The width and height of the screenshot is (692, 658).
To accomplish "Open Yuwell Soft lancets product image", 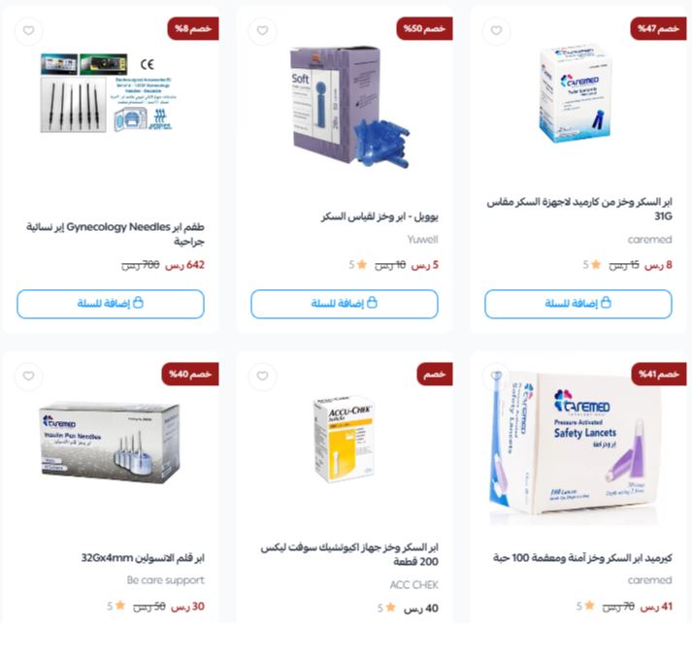I will (348, 107).
